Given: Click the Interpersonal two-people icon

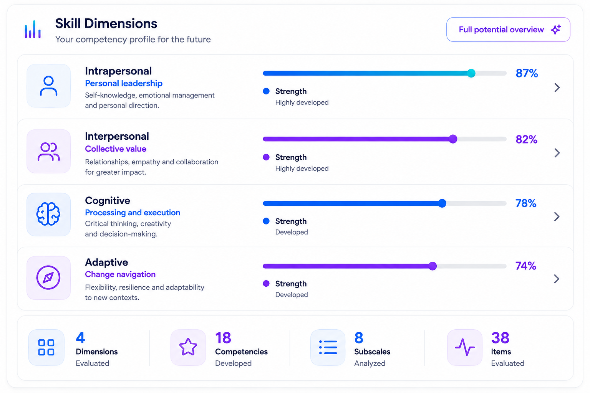Looking at the screenshot, I should click(48, 151).
